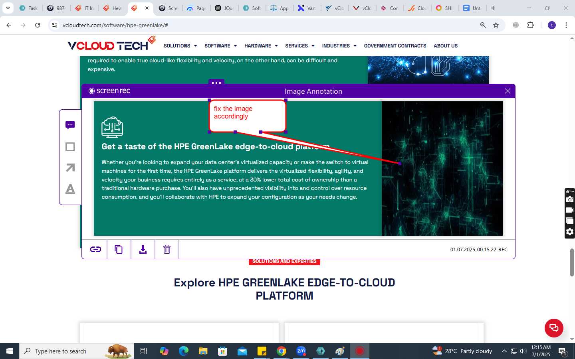The width and height of the screenshot is (575, 359).
Task: Click the taskbar search box
Action: tap(77, 351)
